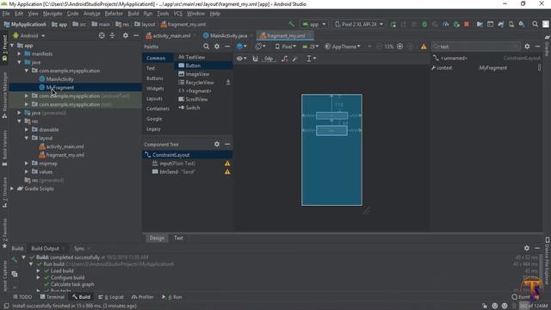Collapse the res folder
Viewport: 551px width, 310px height.
(19, 121)
